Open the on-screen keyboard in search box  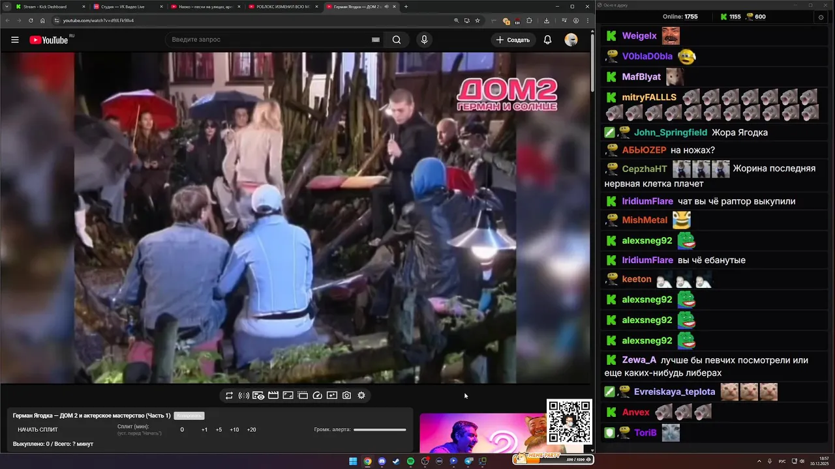[x=375, y=40]
